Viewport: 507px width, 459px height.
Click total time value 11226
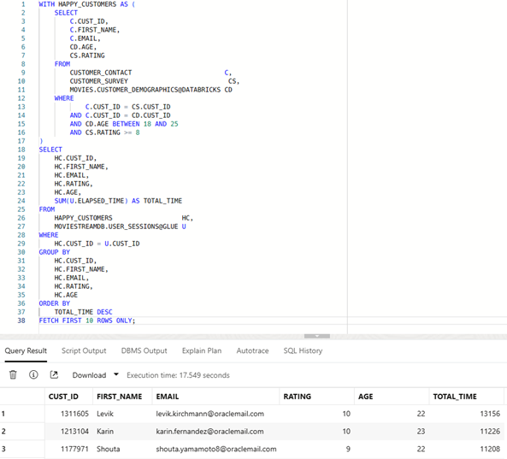pos(490,432)
